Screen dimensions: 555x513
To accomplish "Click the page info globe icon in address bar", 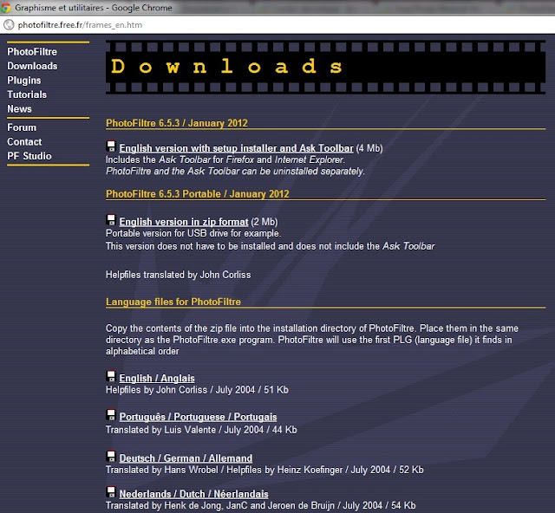I will click(x=9, y=25).
